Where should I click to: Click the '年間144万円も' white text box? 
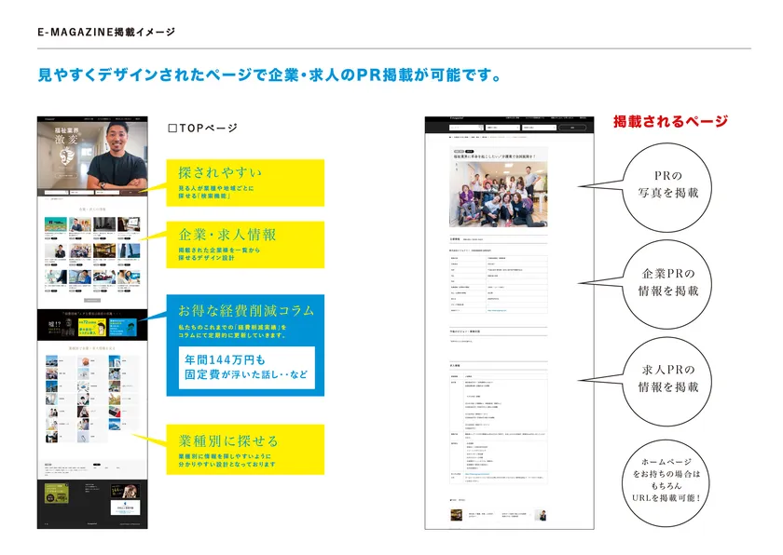[x=247, y=368]
